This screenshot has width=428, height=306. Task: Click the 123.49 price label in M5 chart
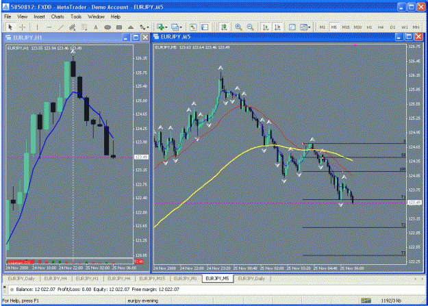[414, 203]
